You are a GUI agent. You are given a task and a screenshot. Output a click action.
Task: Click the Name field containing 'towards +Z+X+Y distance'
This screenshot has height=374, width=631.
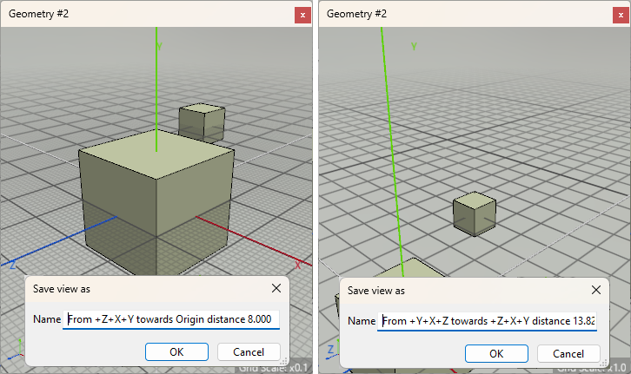pos(487,321)
